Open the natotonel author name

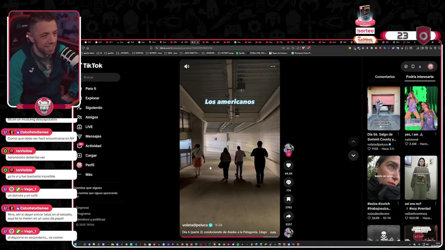pos(411,140)
